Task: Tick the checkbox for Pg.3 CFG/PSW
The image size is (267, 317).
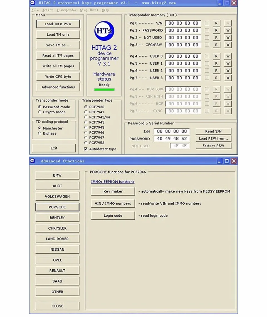Action: [207, 45]
